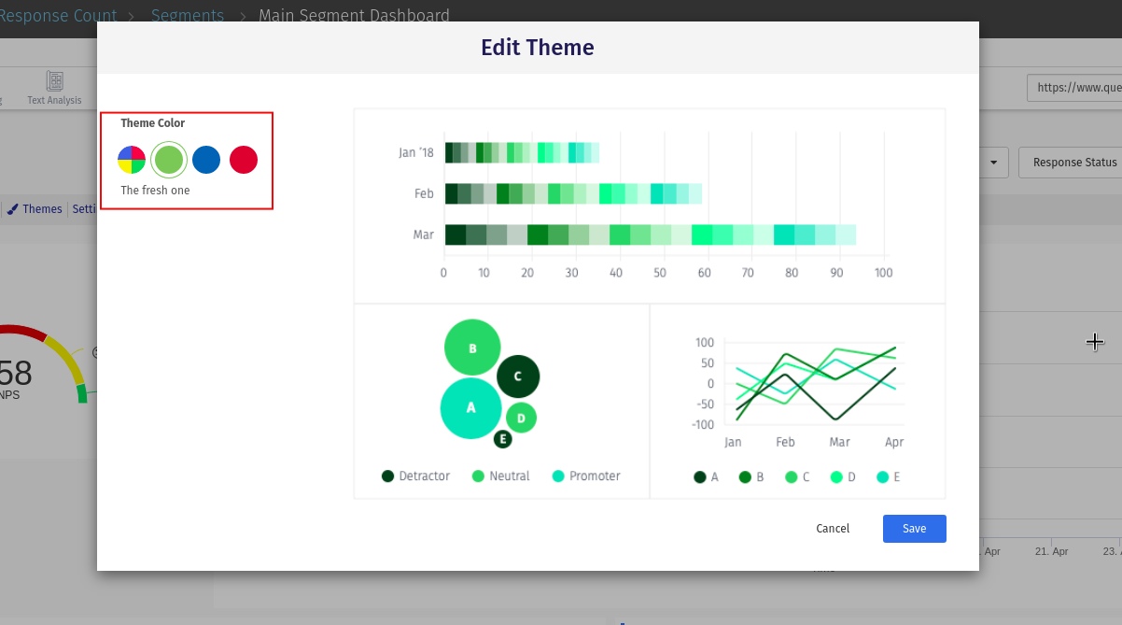Select dark green bubble C
The height and width of the screenshot is (625, 1122).
tap(517, 376)
